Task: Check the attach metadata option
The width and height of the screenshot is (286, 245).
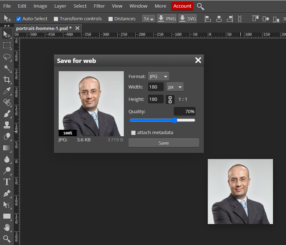Action: 133,133
